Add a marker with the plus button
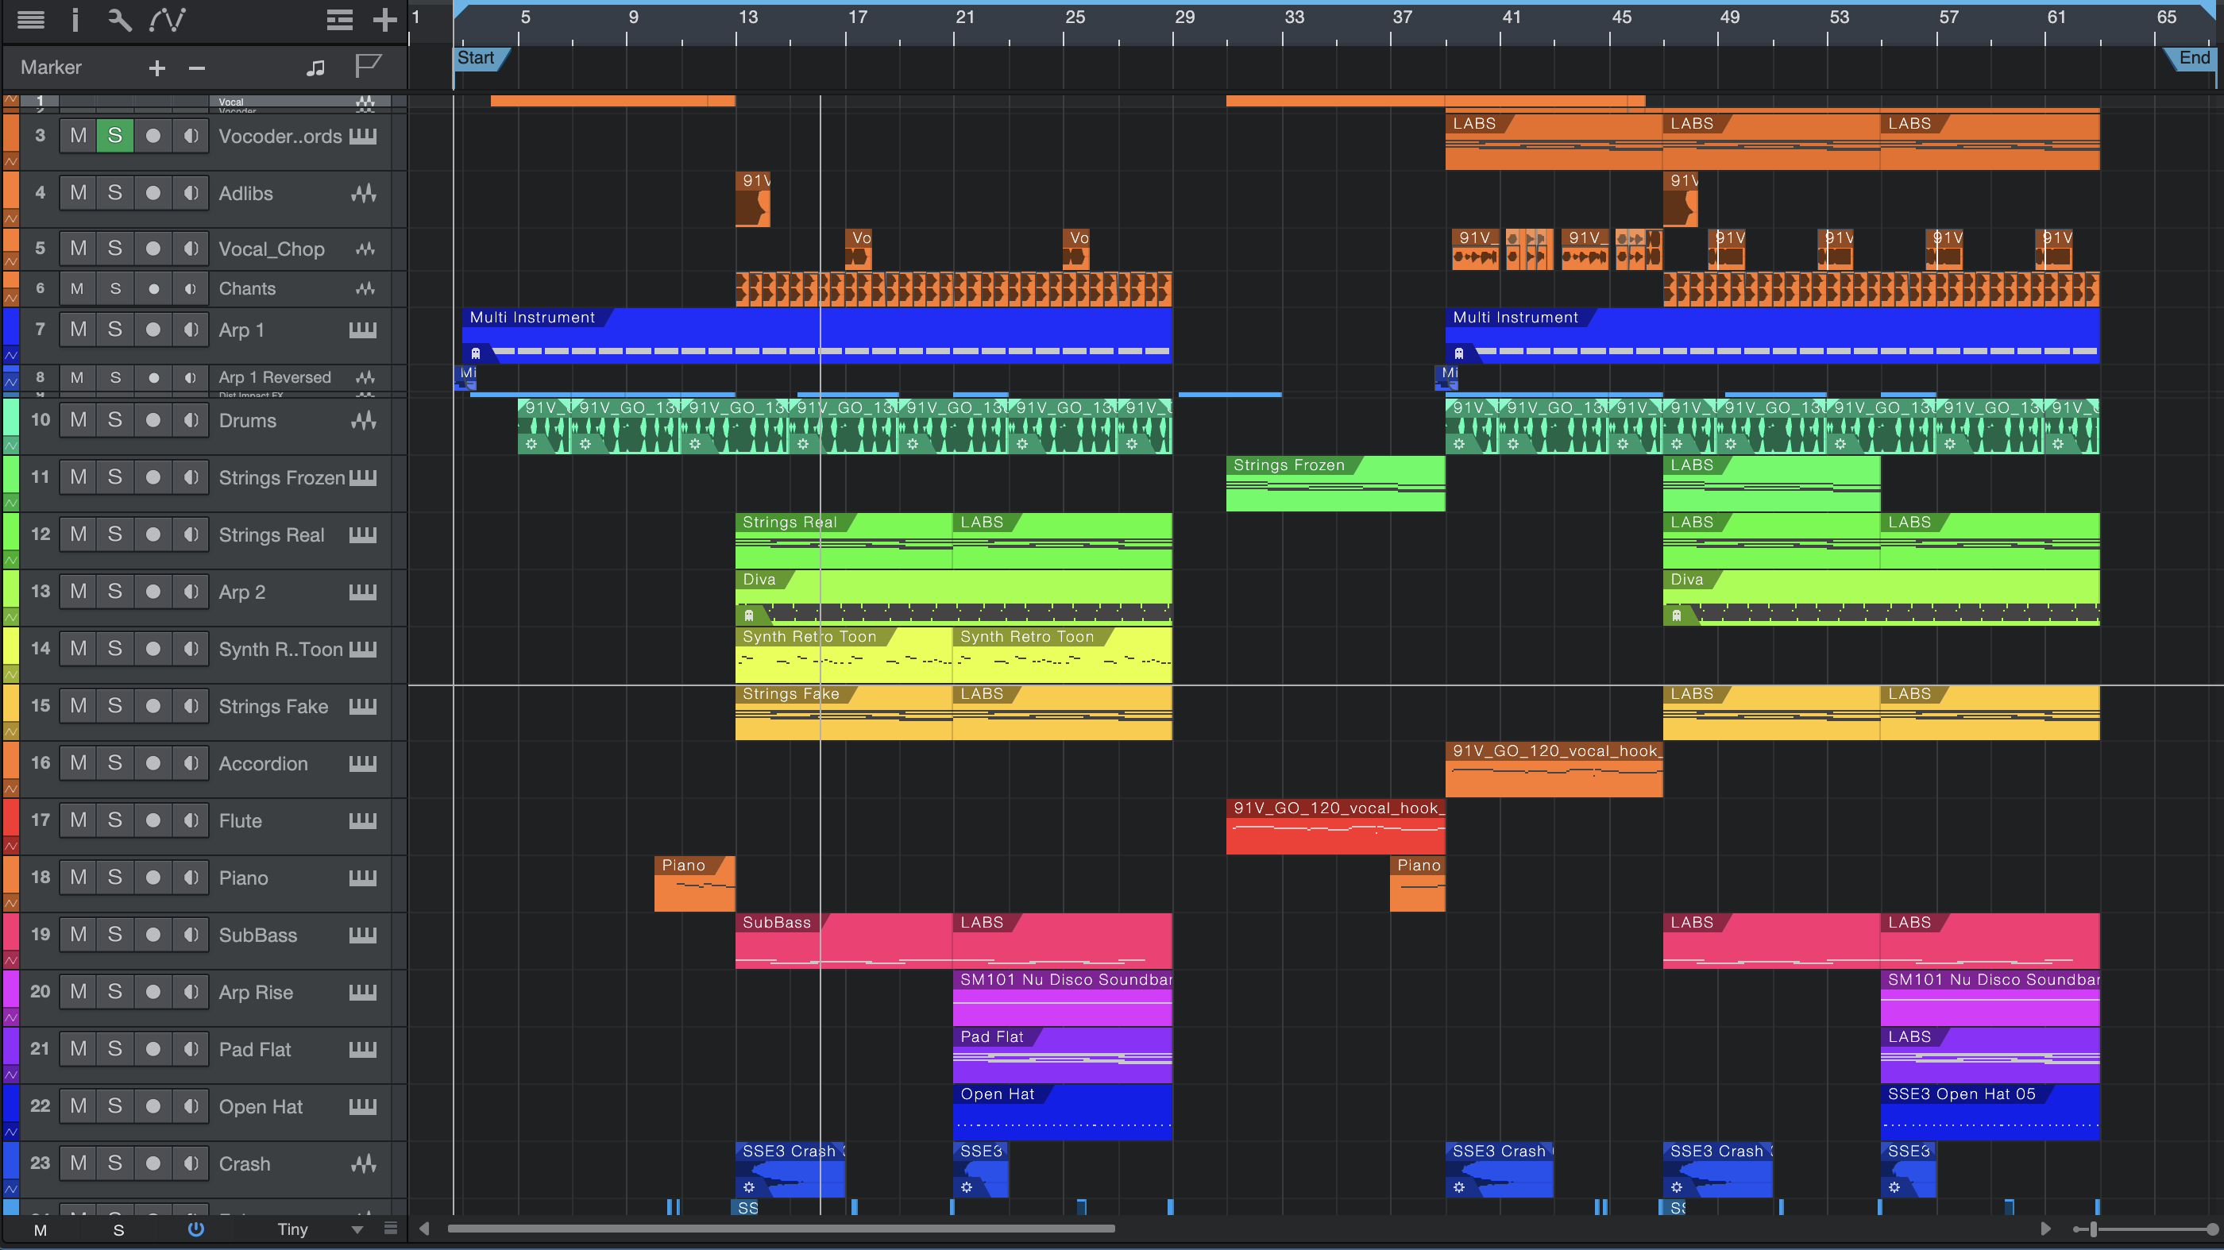The image size is (2224, 1250). tap(156, 68)
